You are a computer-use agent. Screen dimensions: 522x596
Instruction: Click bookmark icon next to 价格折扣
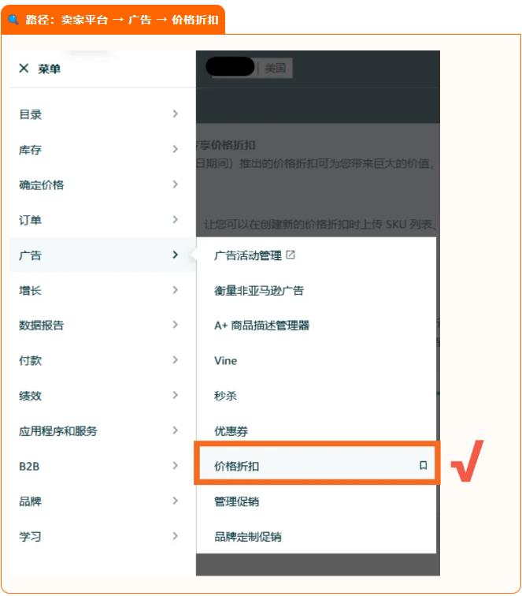(x=423, y=465)
